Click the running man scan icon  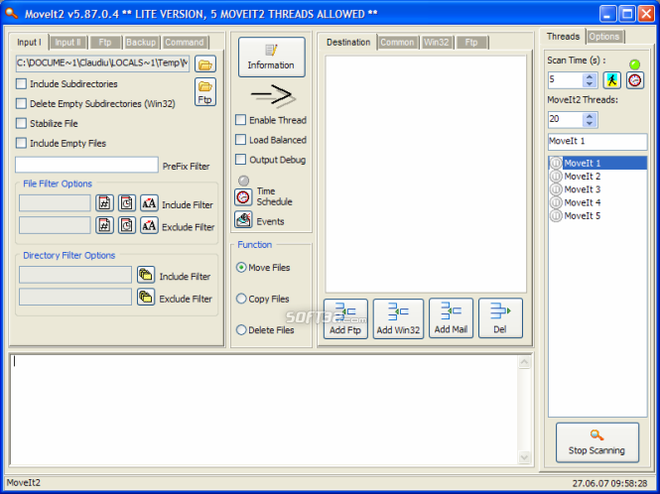[612, 80]
